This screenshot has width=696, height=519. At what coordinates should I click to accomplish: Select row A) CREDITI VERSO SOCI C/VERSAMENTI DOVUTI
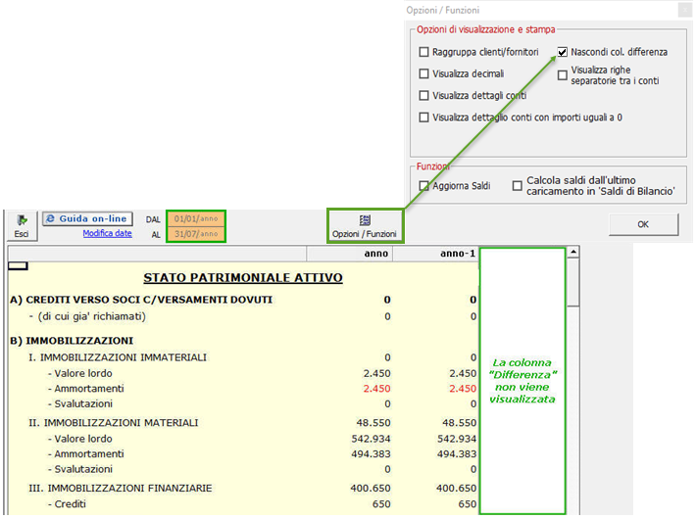click(x=243, y=300)
